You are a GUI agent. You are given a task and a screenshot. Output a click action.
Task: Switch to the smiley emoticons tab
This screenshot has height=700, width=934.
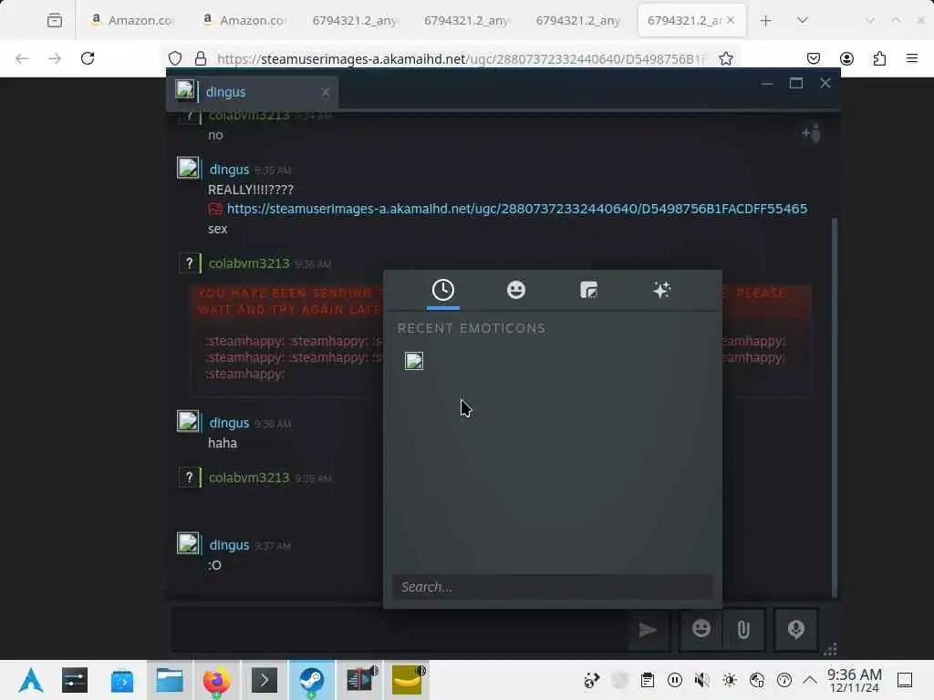[516, 291]
